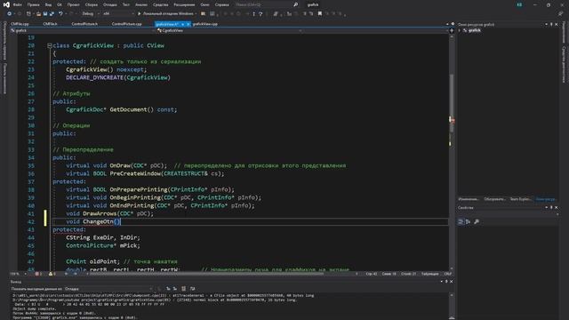Click the open file toolbar icon

click(x=38, y=14)
